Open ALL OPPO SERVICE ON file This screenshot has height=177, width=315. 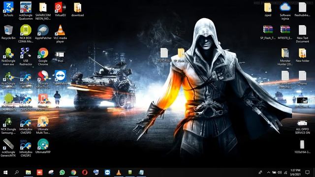(x=302, y=127)
